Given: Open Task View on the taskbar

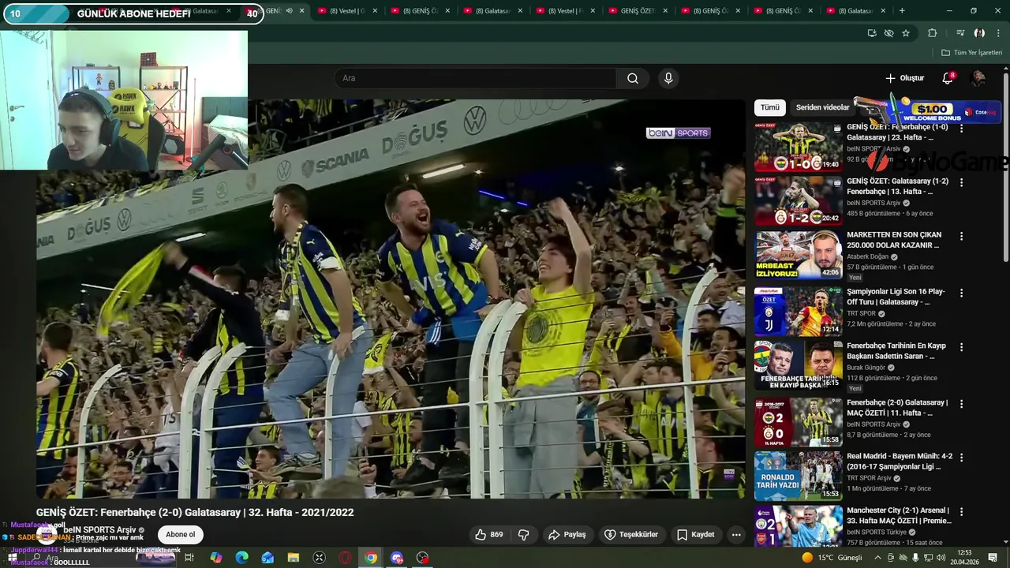Looking at the screenshot, I should [189, 558].
